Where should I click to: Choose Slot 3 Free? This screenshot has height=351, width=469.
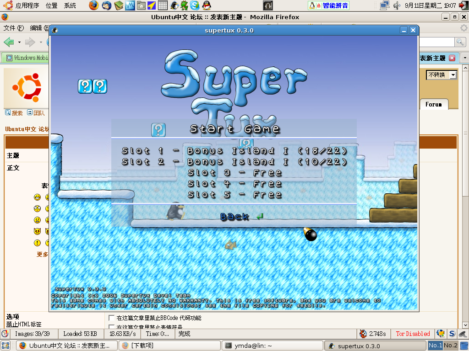tap(234, 173)
